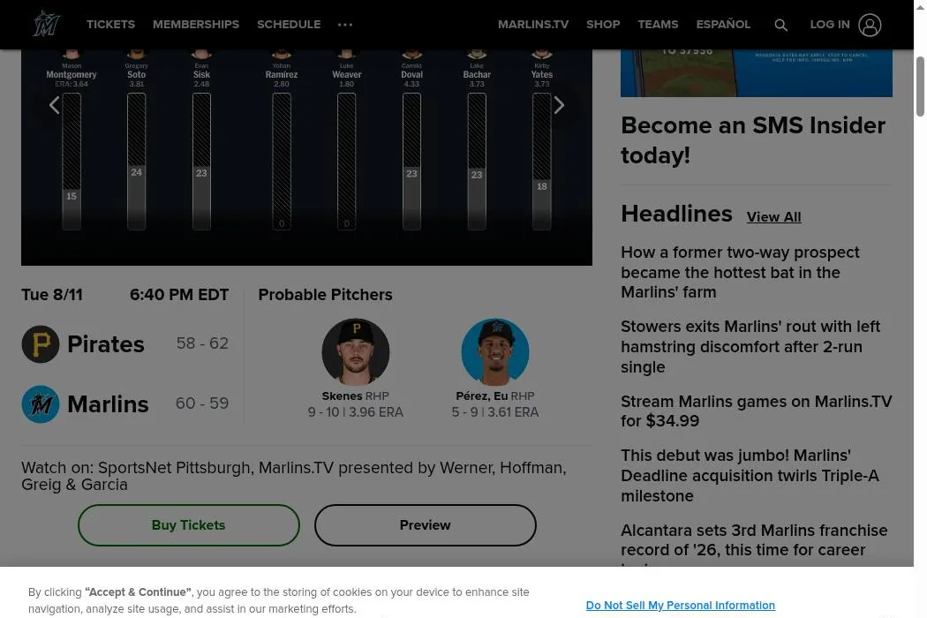The width and height of the screenshot is (927, 618).
Task: Open Do Not Sell My Personal Information
Action: [x=680, y=605]
